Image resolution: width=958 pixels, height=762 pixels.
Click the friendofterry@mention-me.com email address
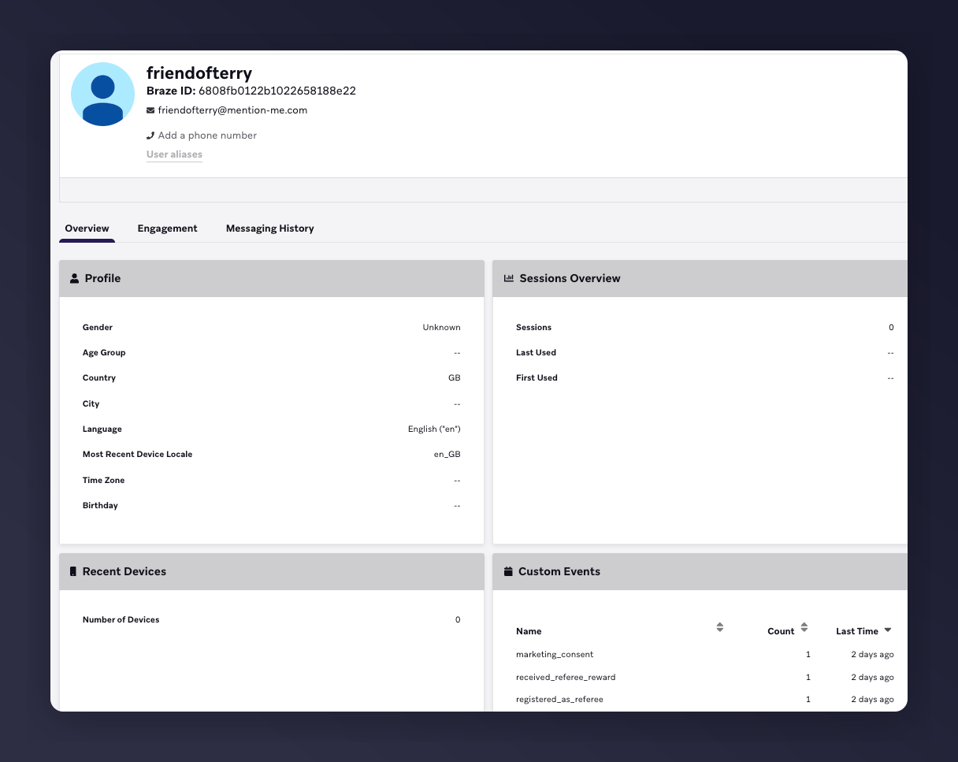[232, 110]
